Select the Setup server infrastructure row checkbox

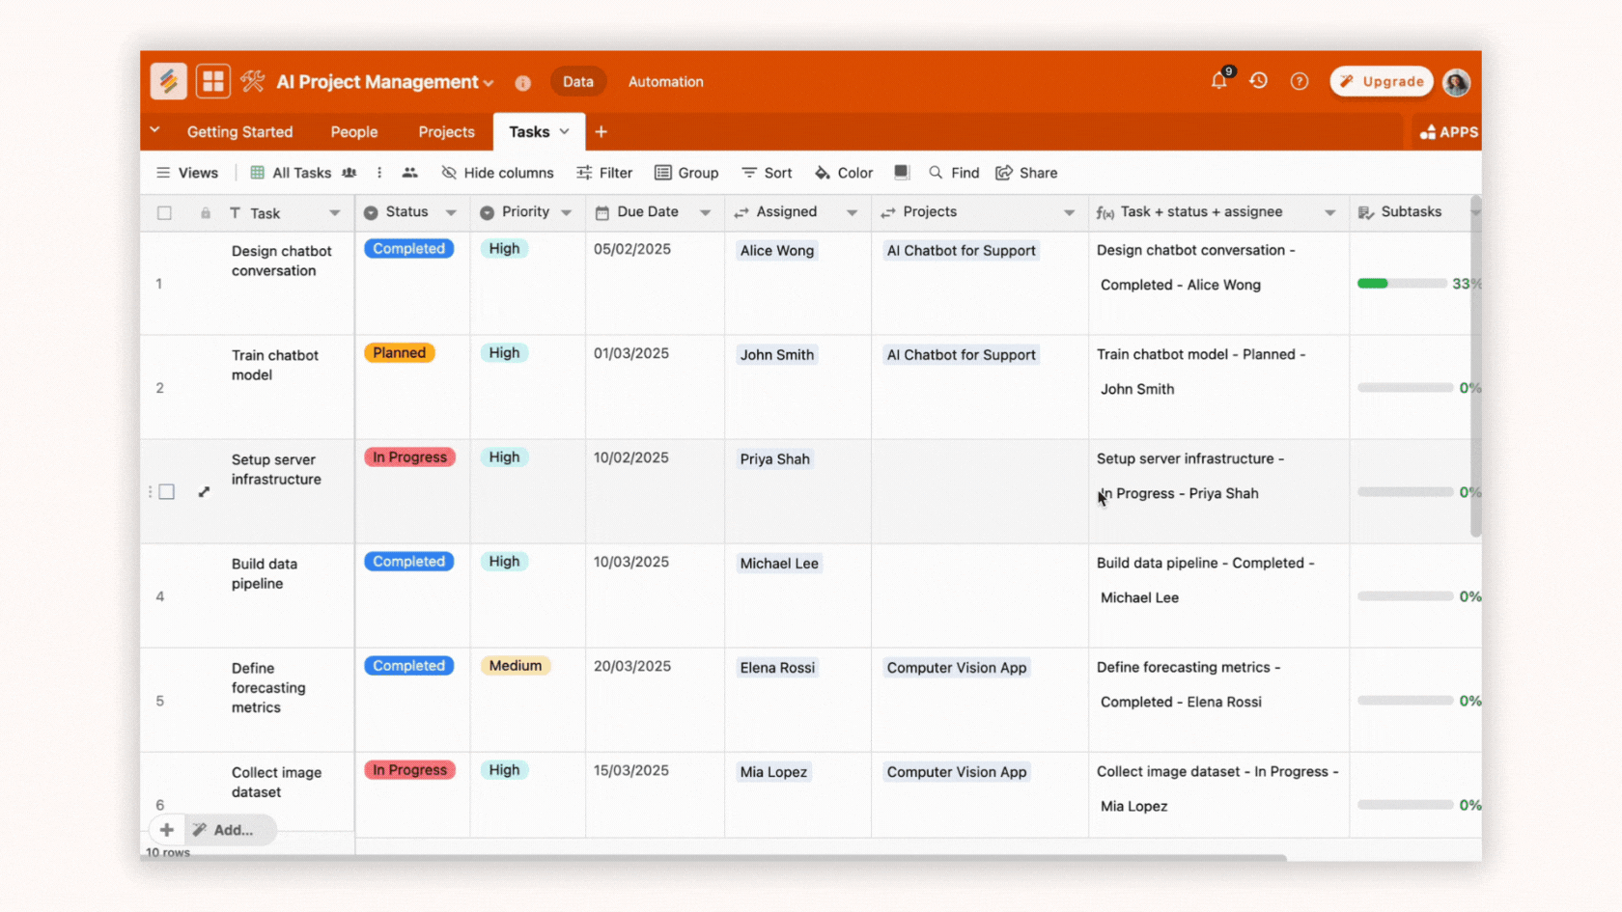click(167, 492)
